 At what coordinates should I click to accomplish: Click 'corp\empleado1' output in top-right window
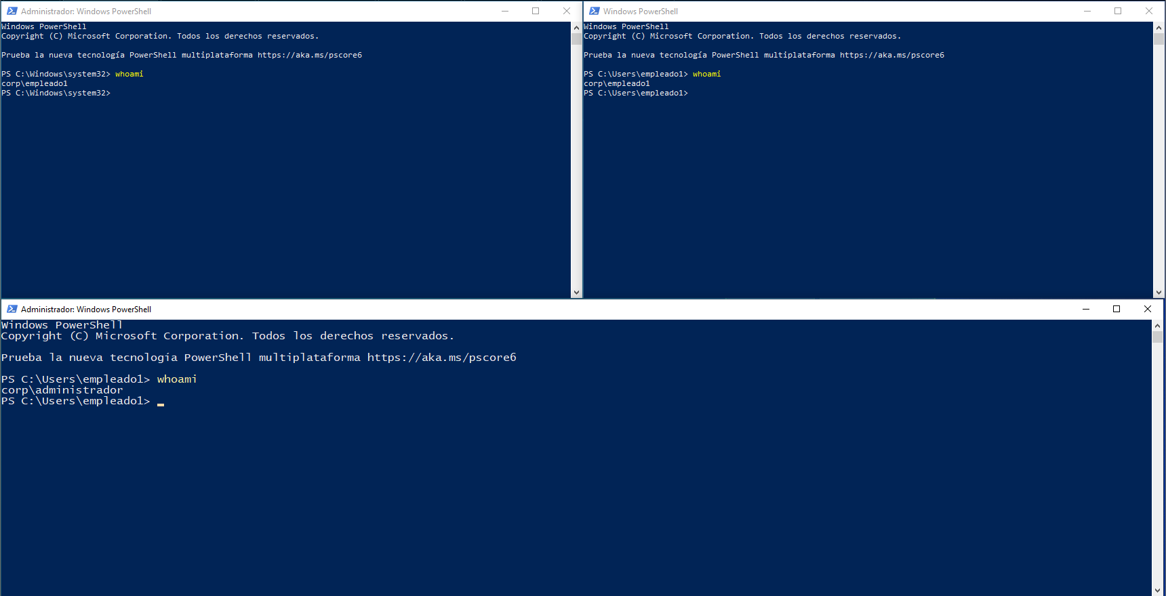[617, 84]
